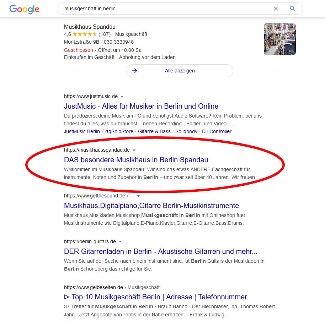Open the Solidbody sitelink
The width and height of the screenshot is (325, 321).
[x=186, y=131]
